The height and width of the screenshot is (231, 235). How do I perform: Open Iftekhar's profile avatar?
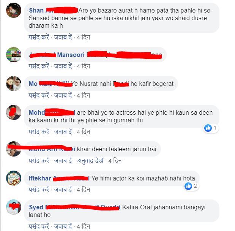pos(14,178)
